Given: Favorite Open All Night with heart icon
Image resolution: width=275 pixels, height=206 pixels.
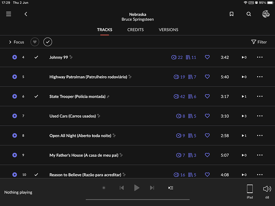Looking at the screenshot, I should (x=207, y=136).
